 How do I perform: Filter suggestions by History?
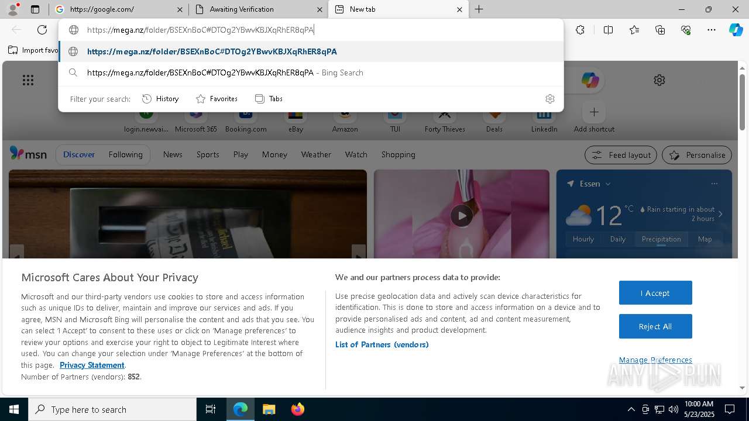pos(160,99)
